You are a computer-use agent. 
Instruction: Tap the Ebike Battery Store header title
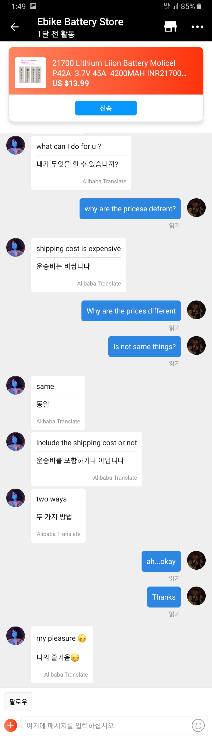pyautogui.click(x=80, y=22)
